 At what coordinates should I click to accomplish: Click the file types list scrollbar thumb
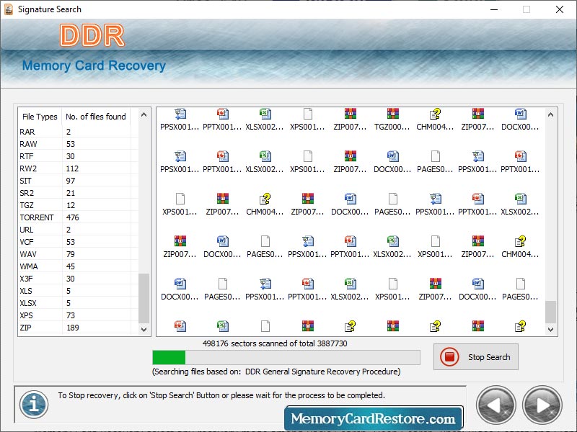pos(144,298)
